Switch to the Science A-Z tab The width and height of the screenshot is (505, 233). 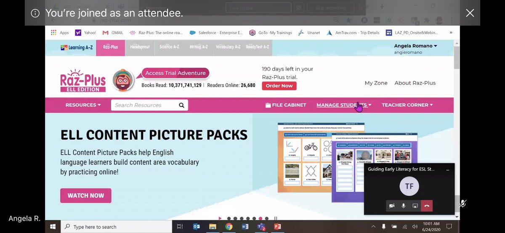point(169,47)
